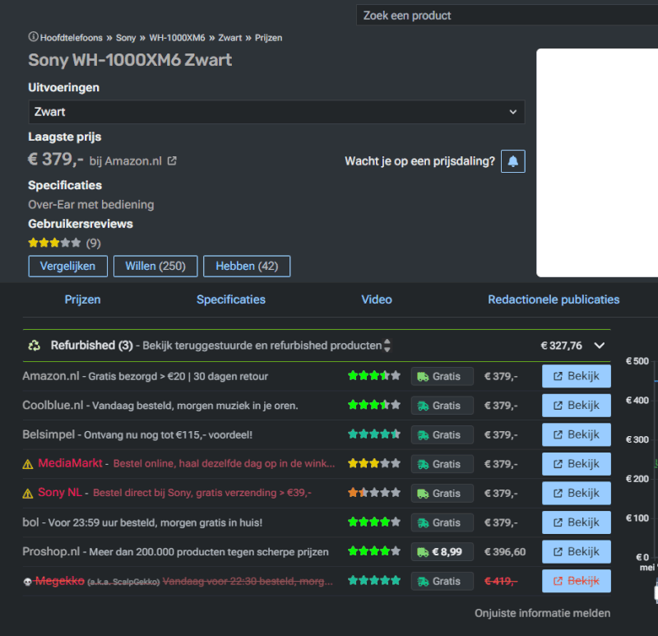Click Bekijk button for bol
The height and width of the screenshot is (636, 658).
click(577, 522)
